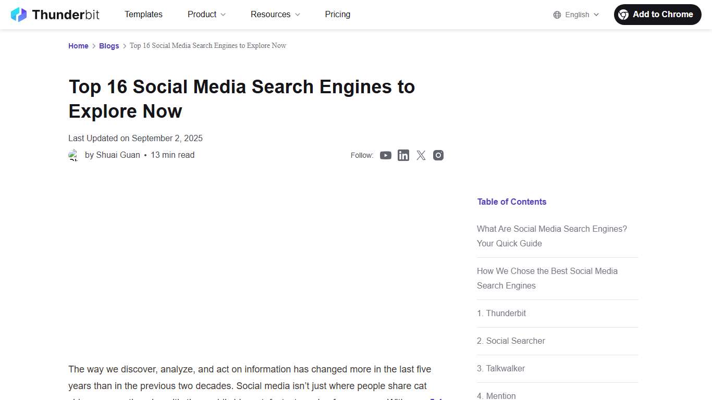Open the Resources dropdown
712x400 pixels.
[x=275, y=14]
